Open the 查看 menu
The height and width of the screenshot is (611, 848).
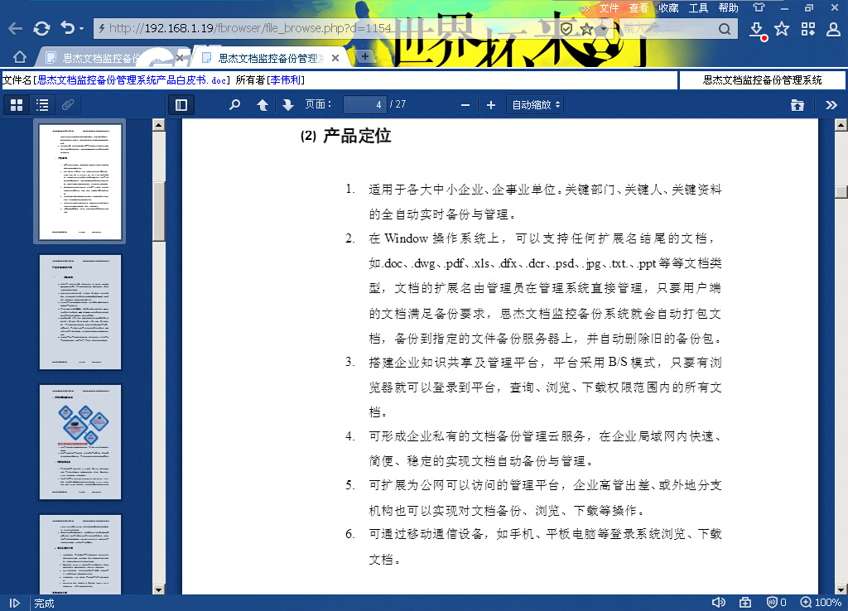click(638, 8)
